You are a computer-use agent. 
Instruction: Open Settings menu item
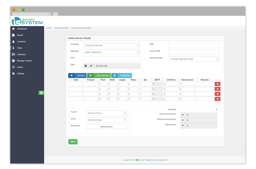click(20, 73)
